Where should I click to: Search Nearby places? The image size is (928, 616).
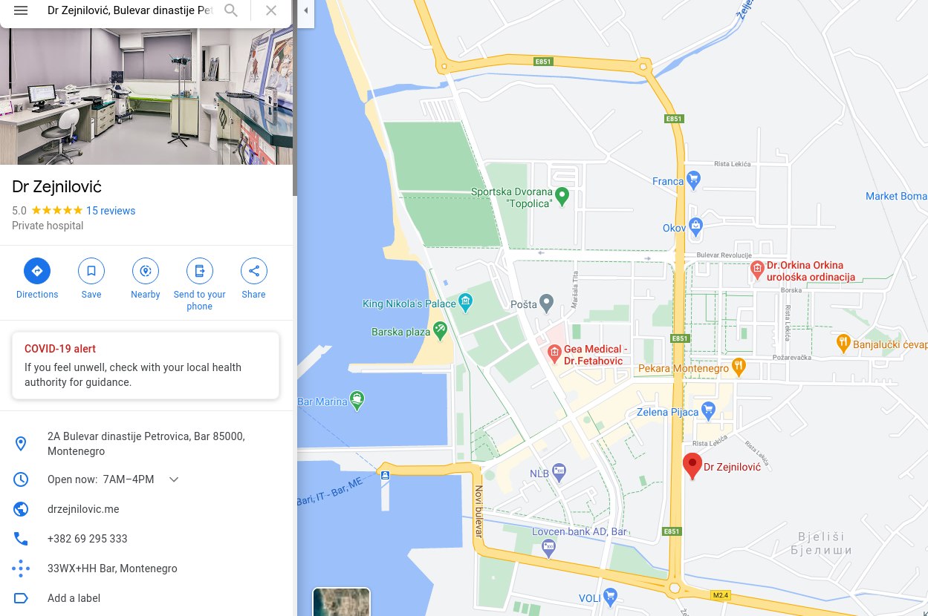pyautogui.click(x=146, y=271)
